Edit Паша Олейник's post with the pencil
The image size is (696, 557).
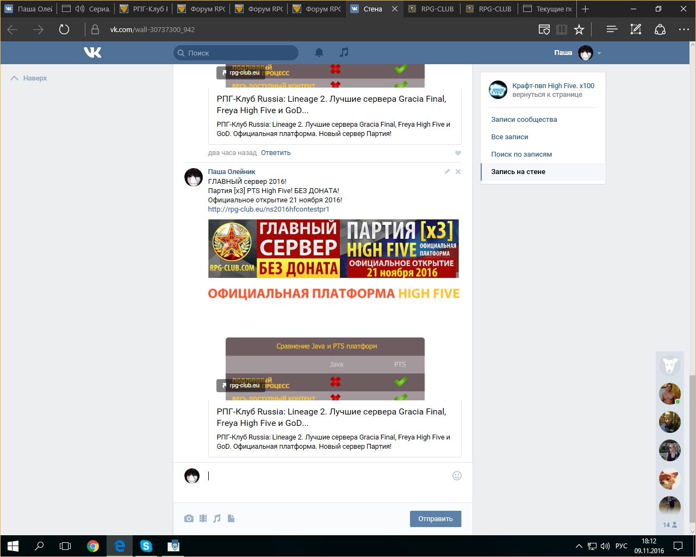447,171
